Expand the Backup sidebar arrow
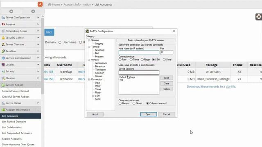This screenshot has height=147, width=262. coord(38,71)
